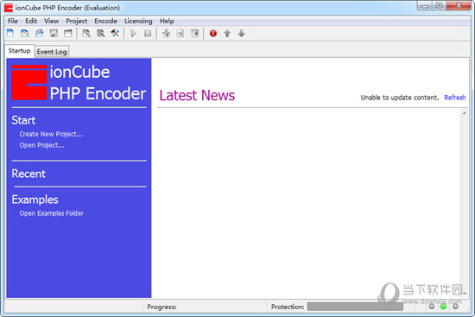Click the news pane scrollbar up arrow
The width and height of the screenshot is (475, 317).
465,113
